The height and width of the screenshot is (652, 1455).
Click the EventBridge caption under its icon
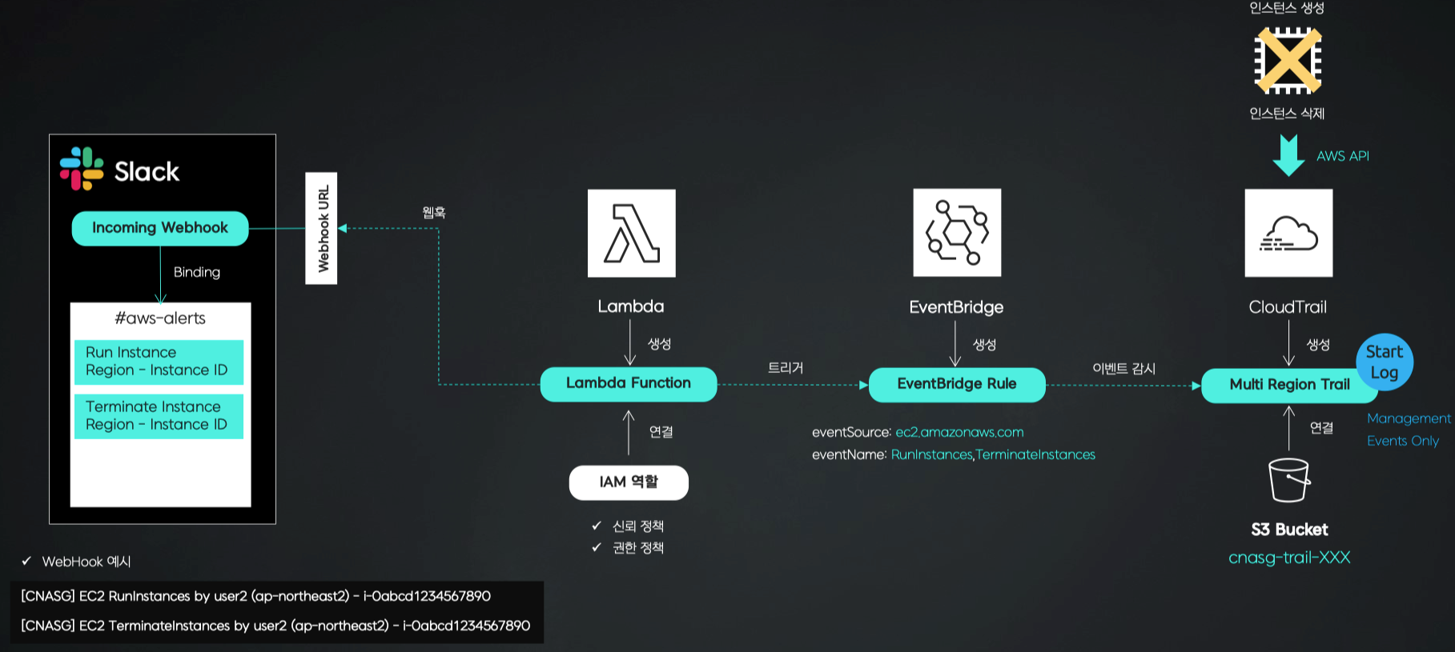[956, 307]
